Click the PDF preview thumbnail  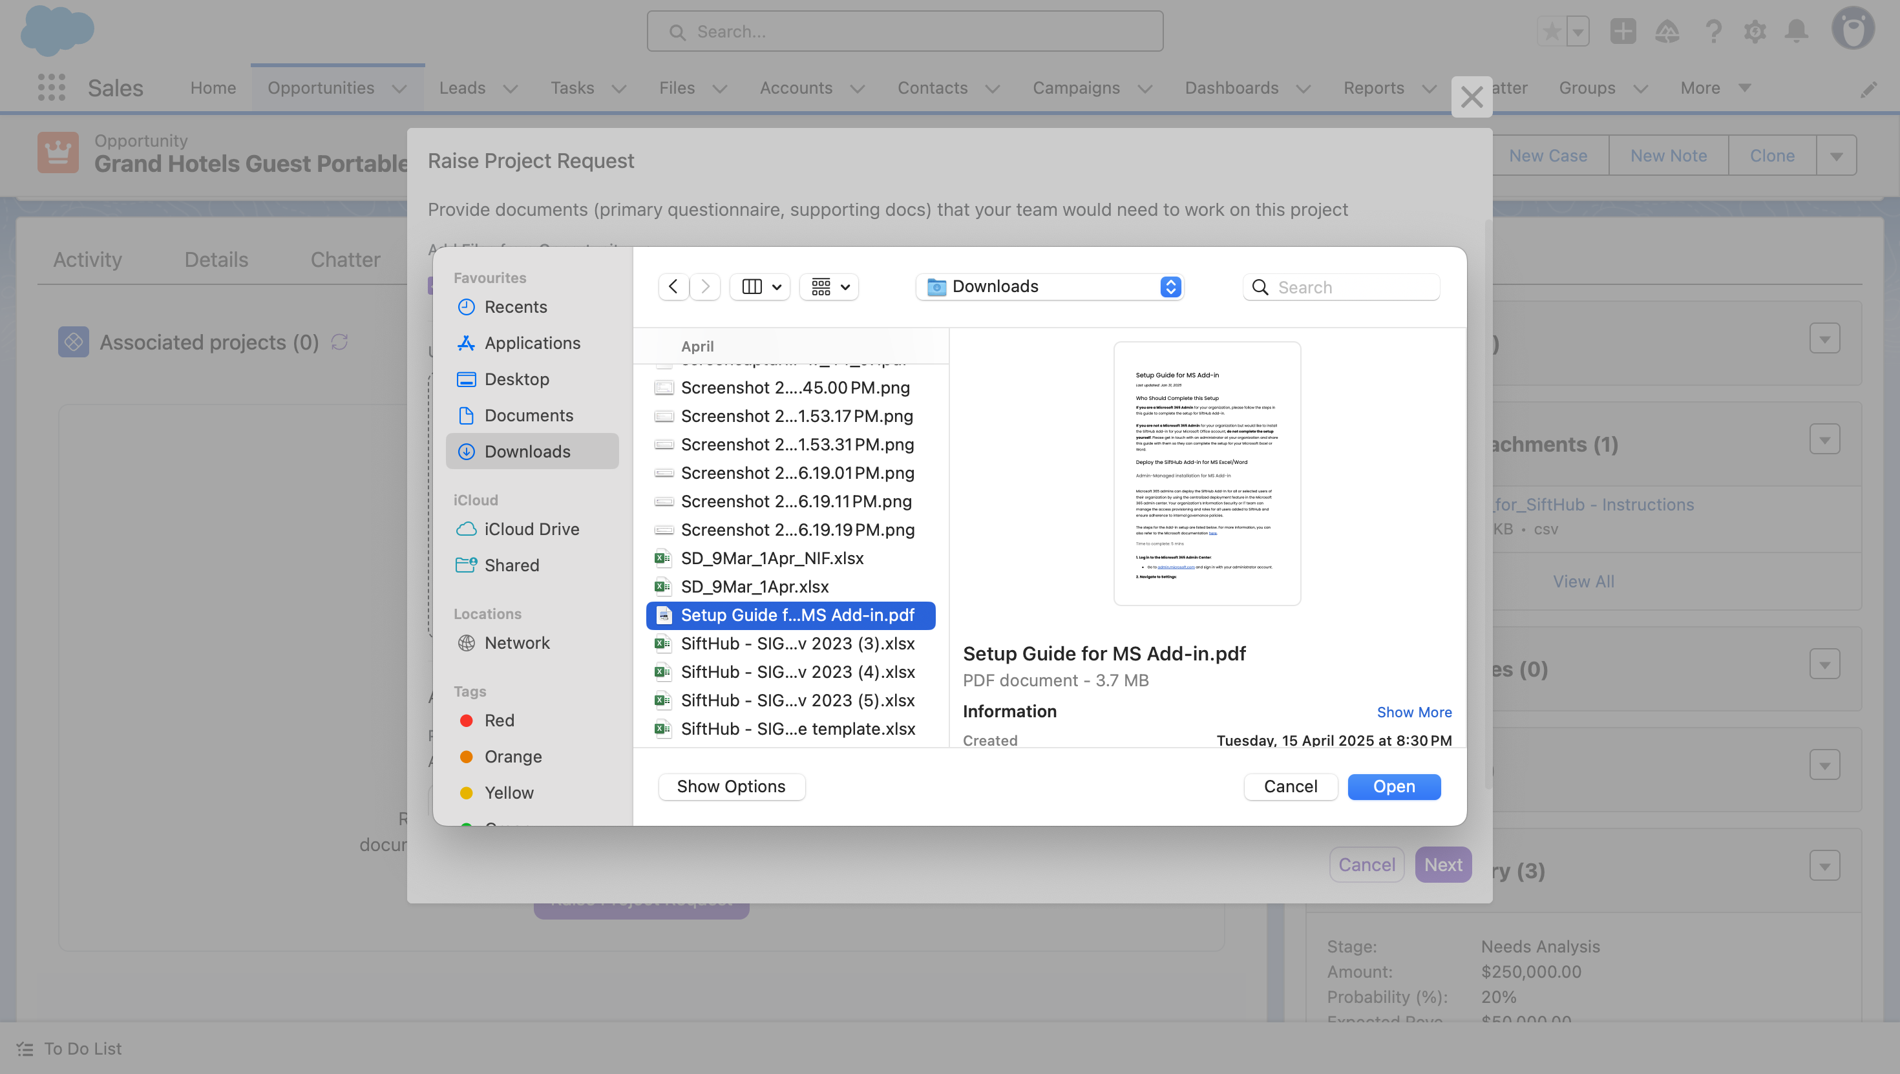[x=1207, y=474]
